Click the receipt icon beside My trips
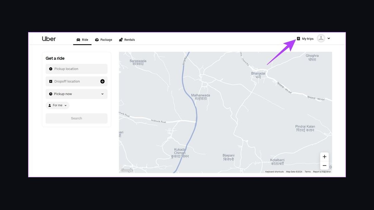The image size is (374, 210). (298, 39)
